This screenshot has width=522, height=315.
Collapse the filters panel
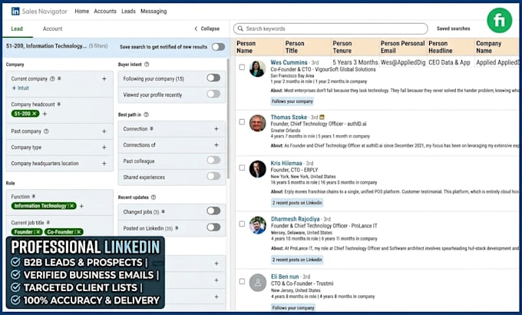tap(206, 28)
